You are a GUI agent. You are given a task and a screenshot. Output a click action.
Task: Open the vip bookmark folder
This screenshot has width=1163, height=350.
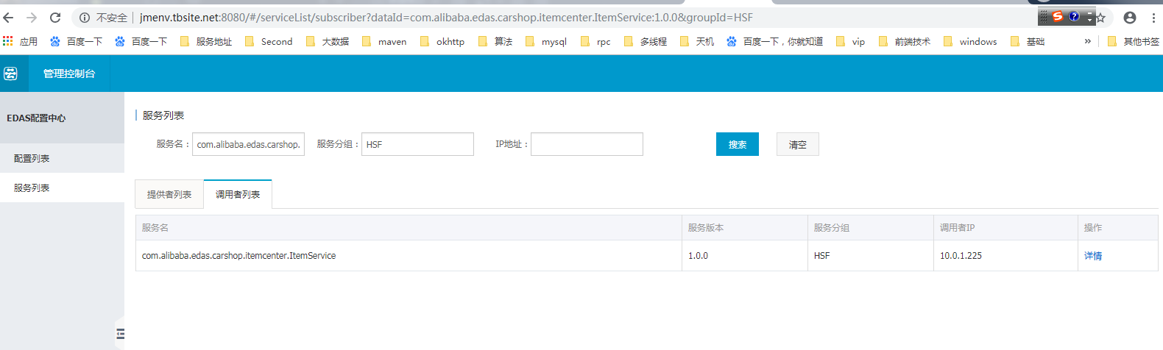click(x=851, y=42)
